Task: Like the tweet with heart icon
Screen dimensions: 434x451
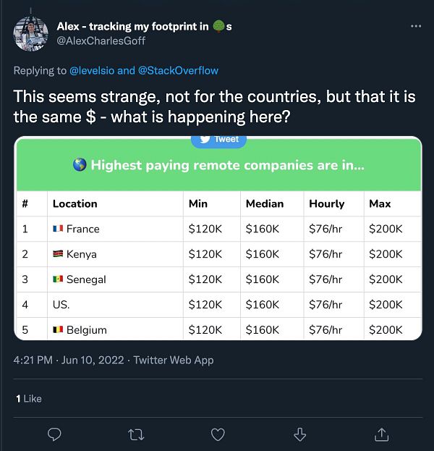Action: point(218,434)
